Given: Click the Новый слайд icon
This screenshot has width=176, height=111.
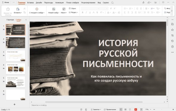Looking at the screenshot, I should click(54, 9).
